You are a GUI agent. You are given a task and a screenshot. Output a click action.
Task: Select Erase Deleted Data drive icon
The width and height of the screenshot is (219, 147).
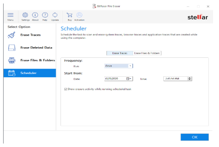pyautogui.click(x=12, y=48)
